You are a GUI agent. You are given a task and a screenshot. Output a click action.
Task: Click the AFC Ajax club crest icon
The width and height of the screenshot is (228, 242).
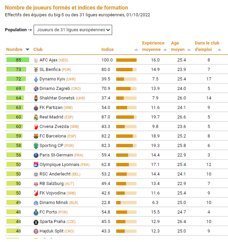pyautogui.click(x=36, y=60)
